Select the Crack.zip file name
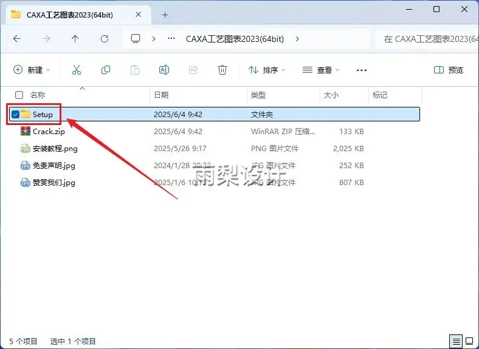Image resolution: width=479 pixels, height=349 pixels. [49, 132]
